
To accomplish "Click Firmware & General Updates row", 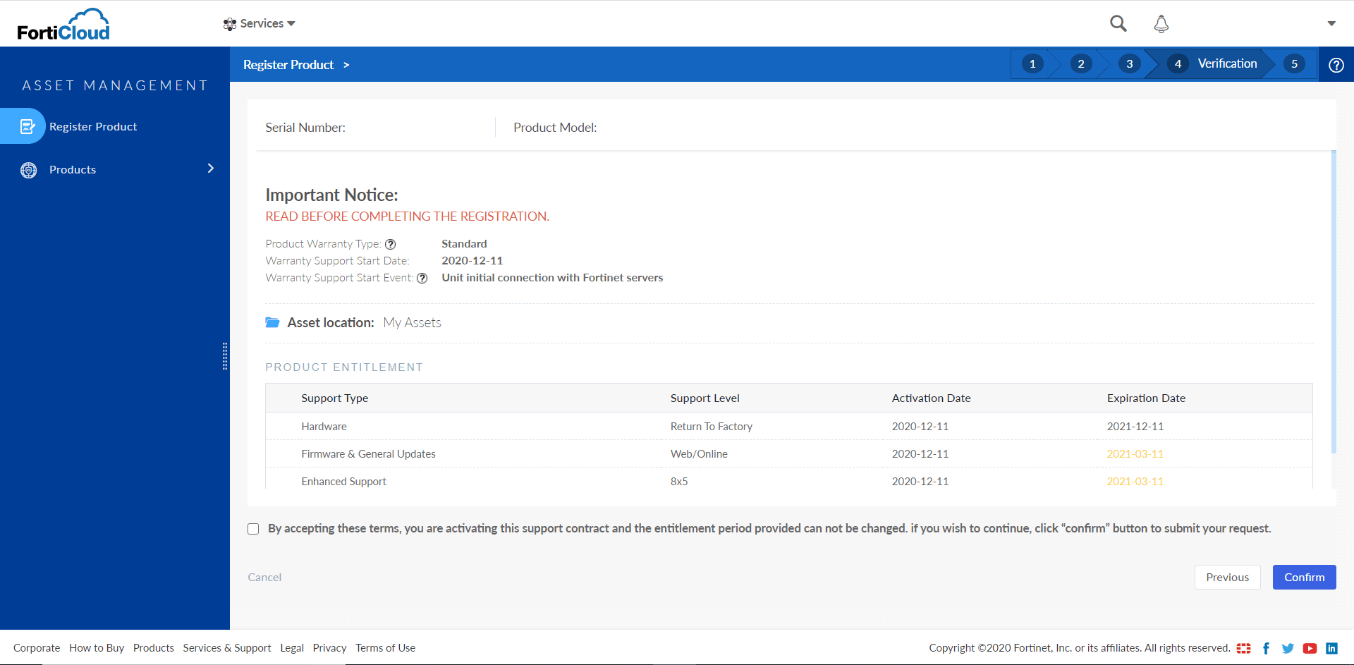I will [x=789, y=454].
